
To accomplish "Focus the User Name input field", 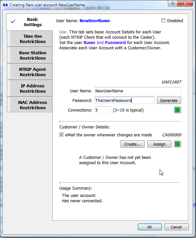I will pyautogui.click(x=138, y=91).
